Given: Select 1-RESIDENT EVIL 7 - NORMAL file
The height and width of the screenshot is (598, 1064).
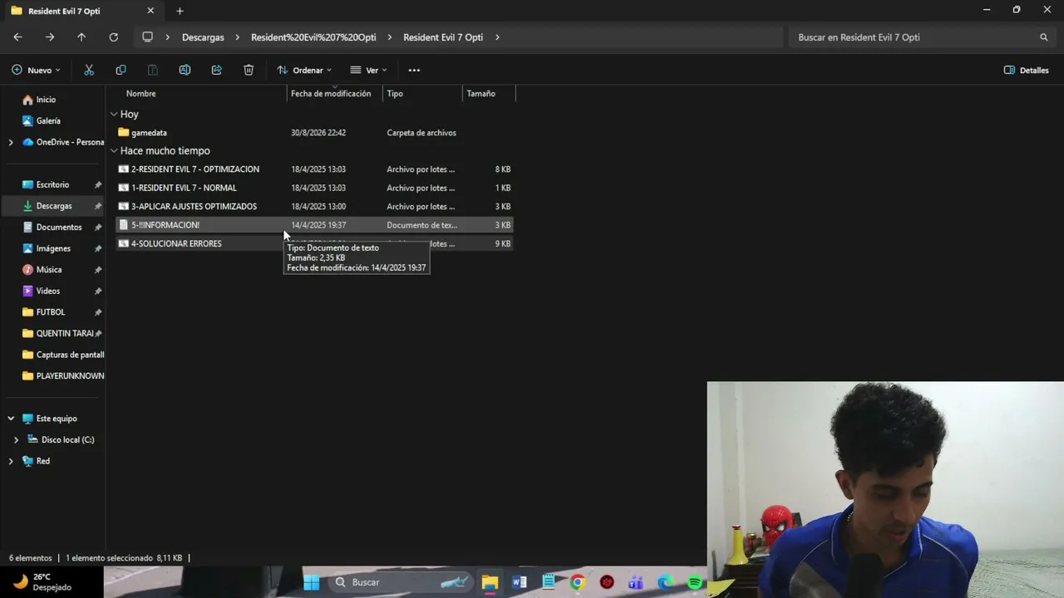Looking at the screenshot, I should [x=314, y=188].
